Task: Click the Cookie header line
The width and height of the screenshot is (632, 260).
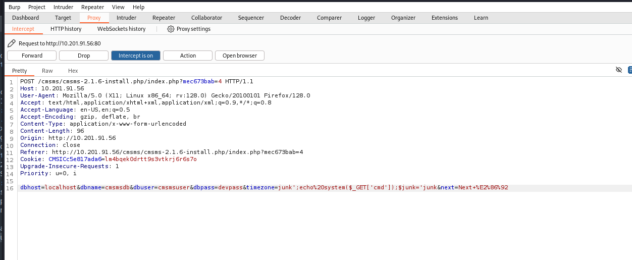Action: [109, 159]
